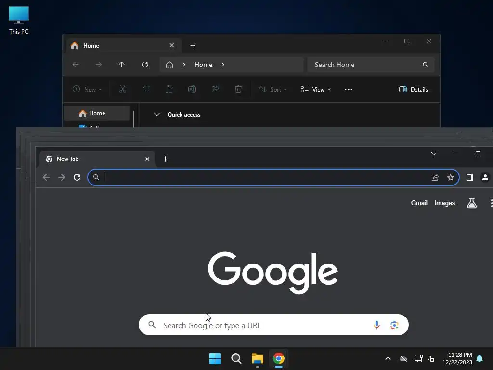
Task: Select the Home tab in File Explorer
Action: (x=124, y=46)
